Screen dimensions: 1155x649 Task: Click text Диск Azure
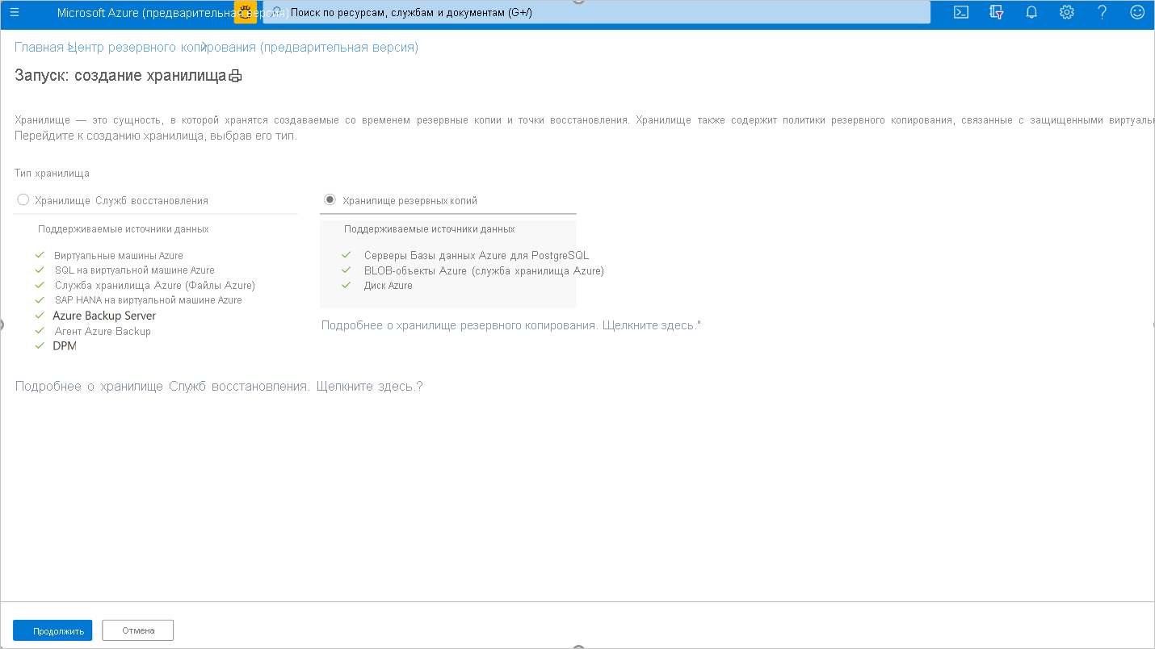(388, 285)
